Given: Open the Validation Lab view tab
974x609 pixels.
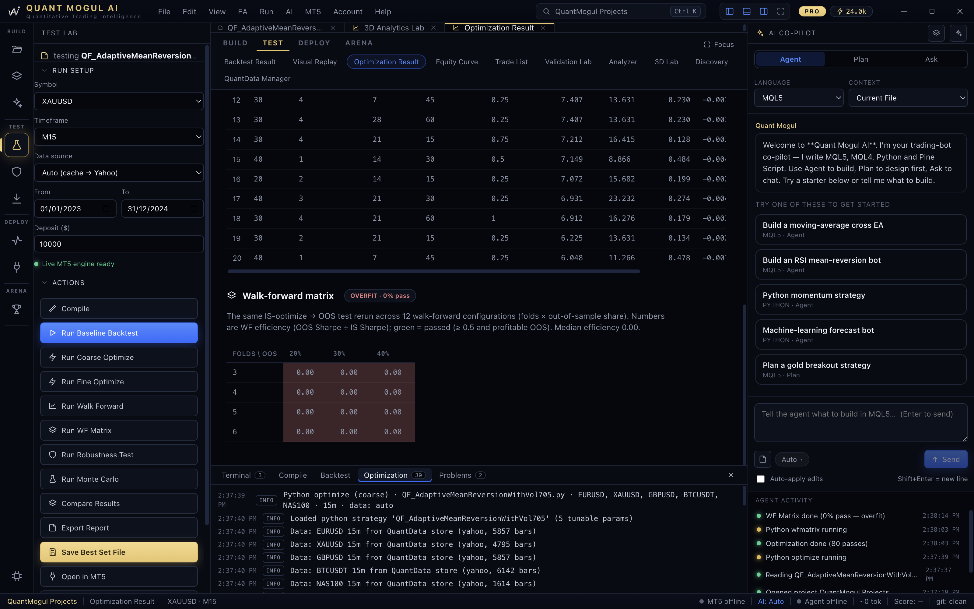Looking at the screenshot, I should [568, 62].
